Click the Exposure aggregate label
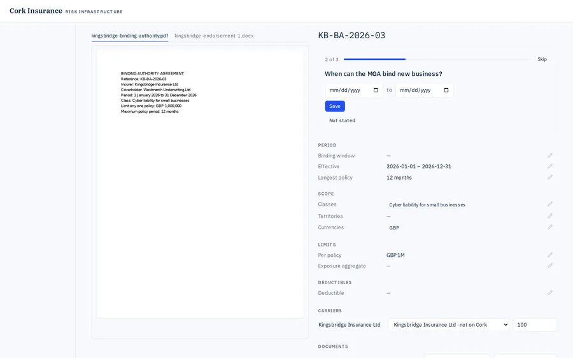The image size is (573, 358). click(342, 266)
